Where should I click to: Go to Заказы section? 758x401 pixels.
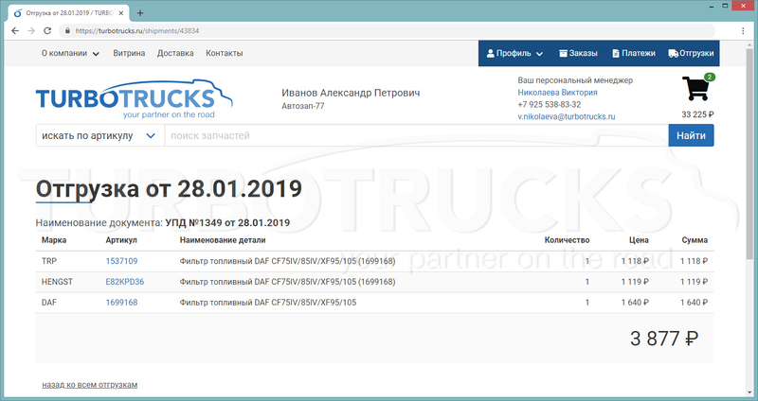coord(578,53)
